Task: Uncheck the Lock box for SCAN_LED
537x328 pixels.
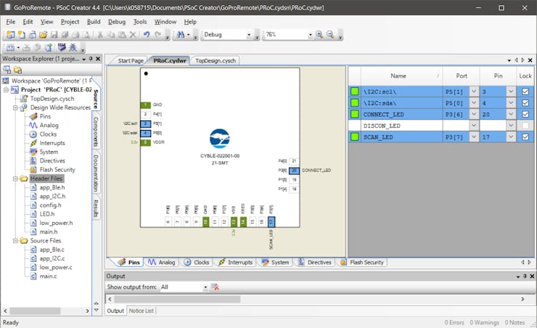Action: point(525,136)
